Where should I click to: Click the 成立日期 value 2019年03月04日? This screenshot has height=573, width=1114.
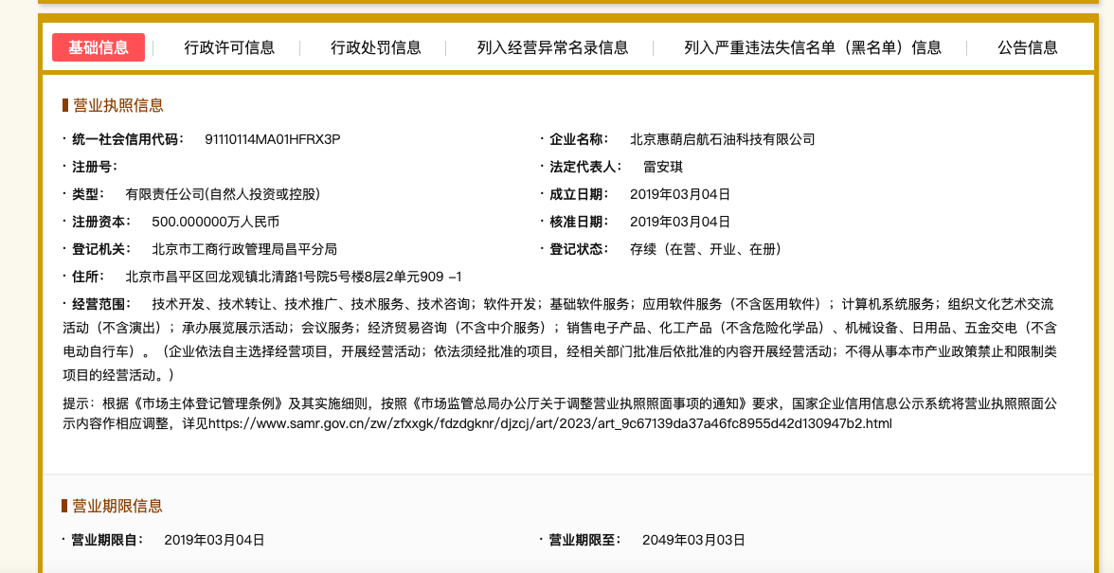(680, 194)
